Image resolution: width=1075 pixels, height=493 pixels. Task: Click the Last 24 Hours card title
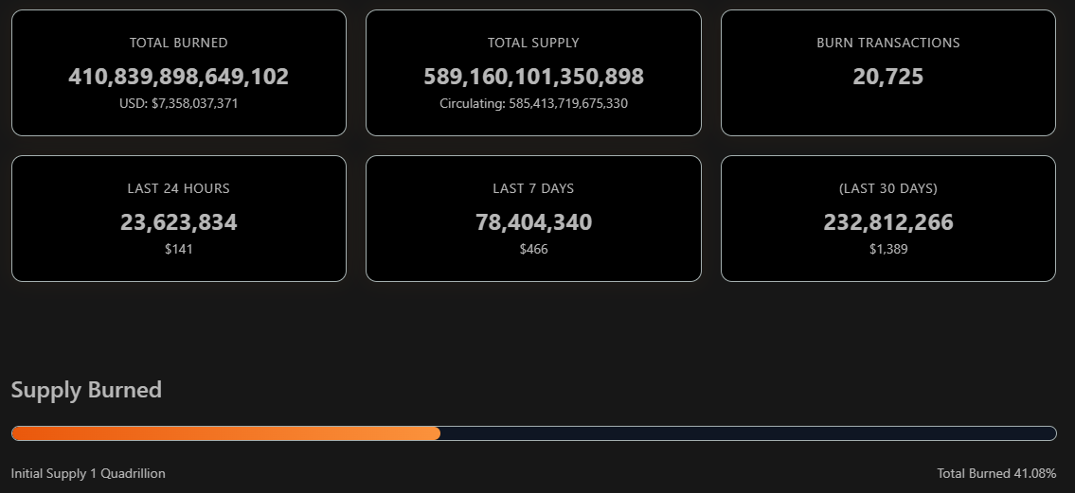pyautogui.click(x=178, y=188)
